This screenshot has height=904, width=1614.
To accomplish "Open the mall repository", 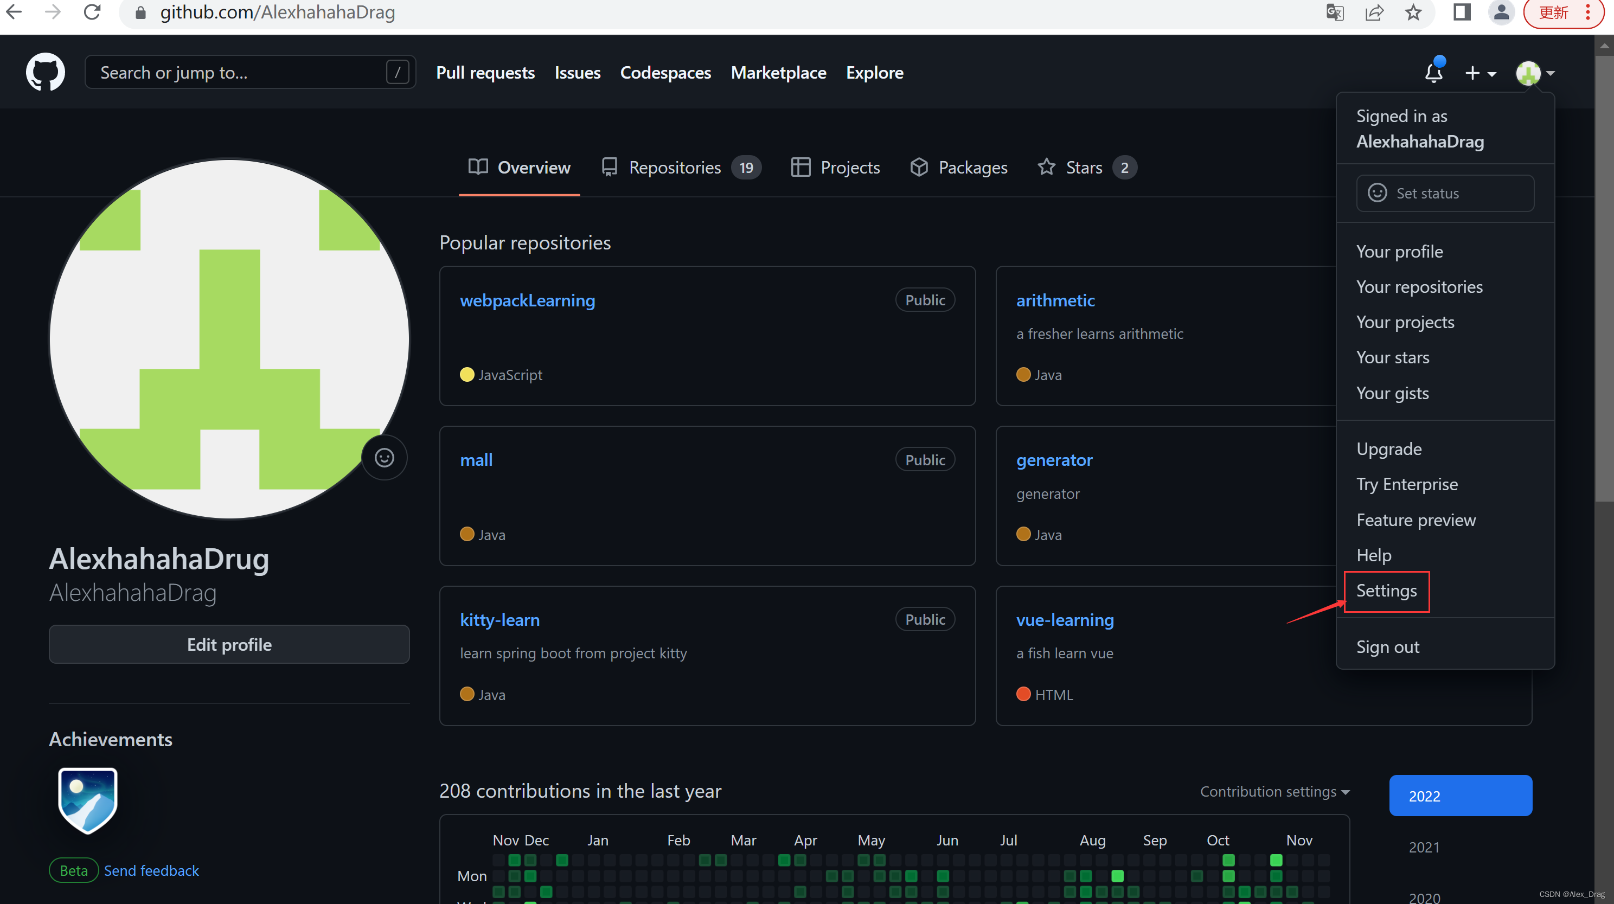I will pos(476,460).
